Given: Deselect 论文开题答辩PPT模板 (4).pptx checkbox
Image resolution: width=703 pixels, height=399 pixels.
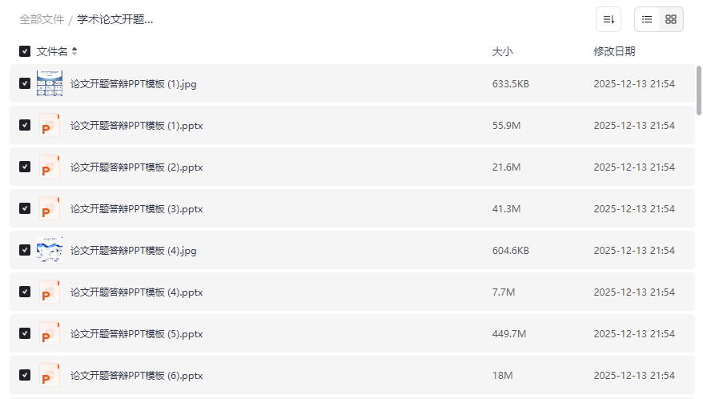Looking at the screenshot, I should point(25,292).
